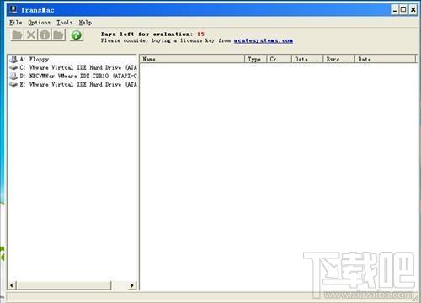Open the Tools menu

tap(65, 23)
